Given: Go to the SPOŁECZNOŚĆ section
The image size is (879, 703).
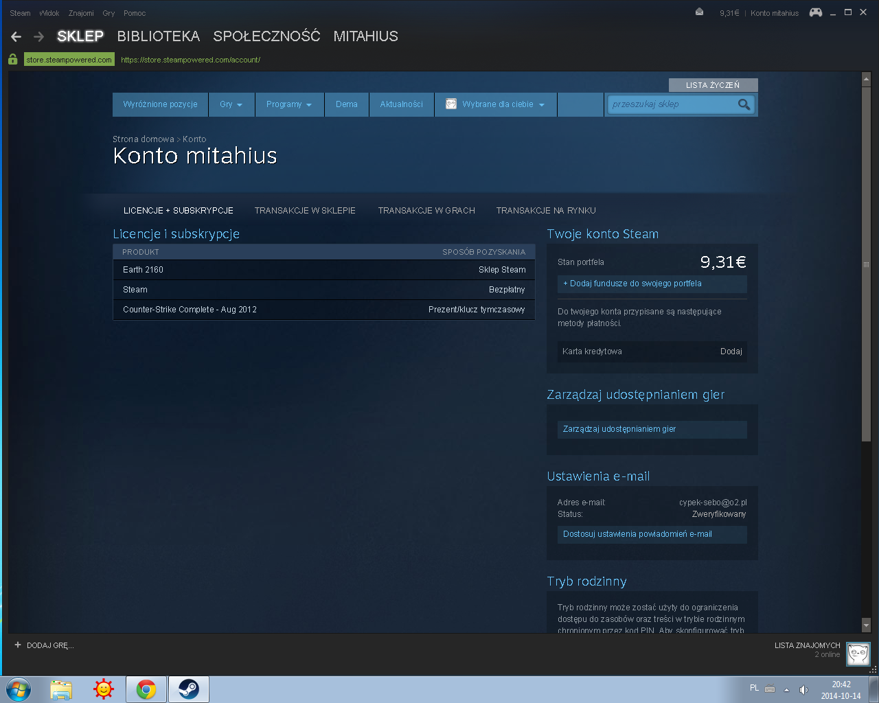Looking at the screenshot, I should (266, 36).
